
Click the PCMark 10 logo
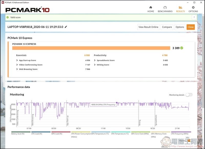coord(27,10)
